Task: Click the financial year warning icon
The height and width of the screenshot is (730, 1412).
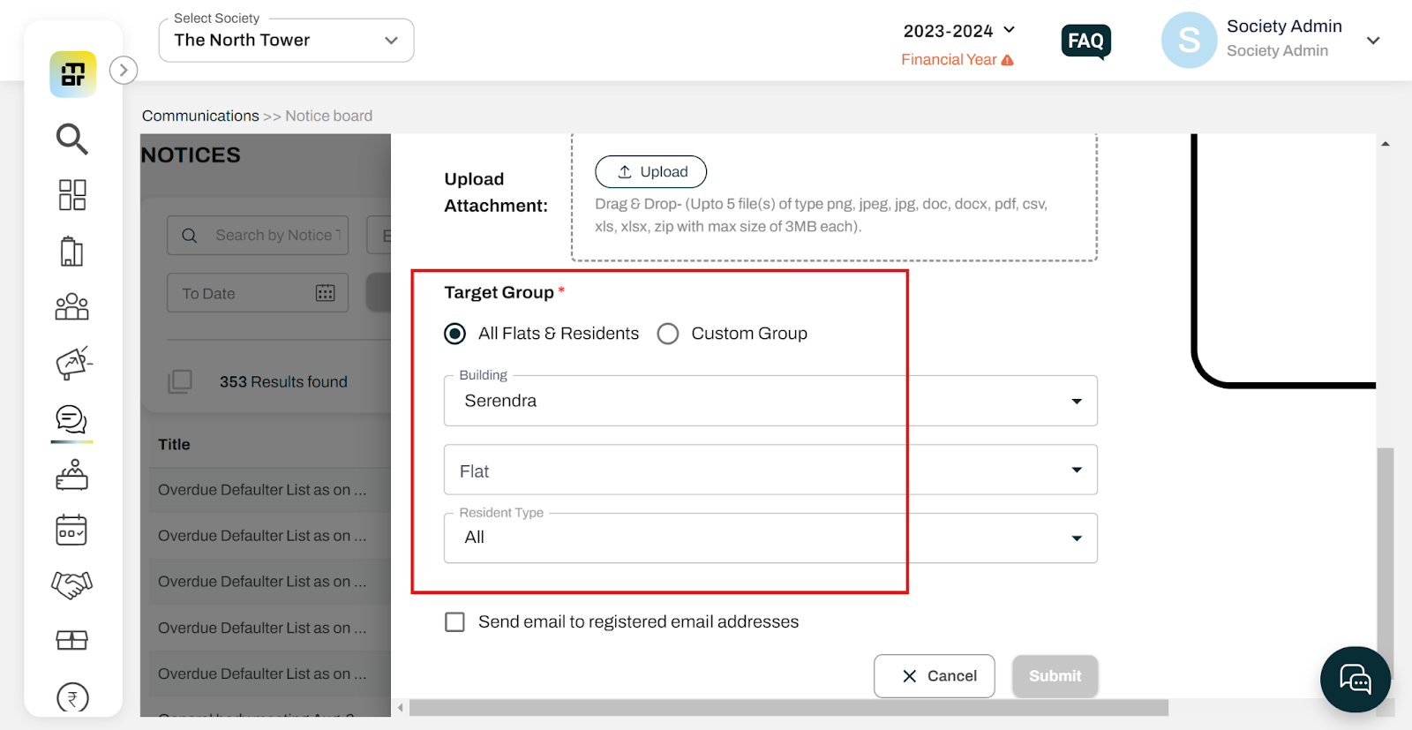Action: (1008, 60)
